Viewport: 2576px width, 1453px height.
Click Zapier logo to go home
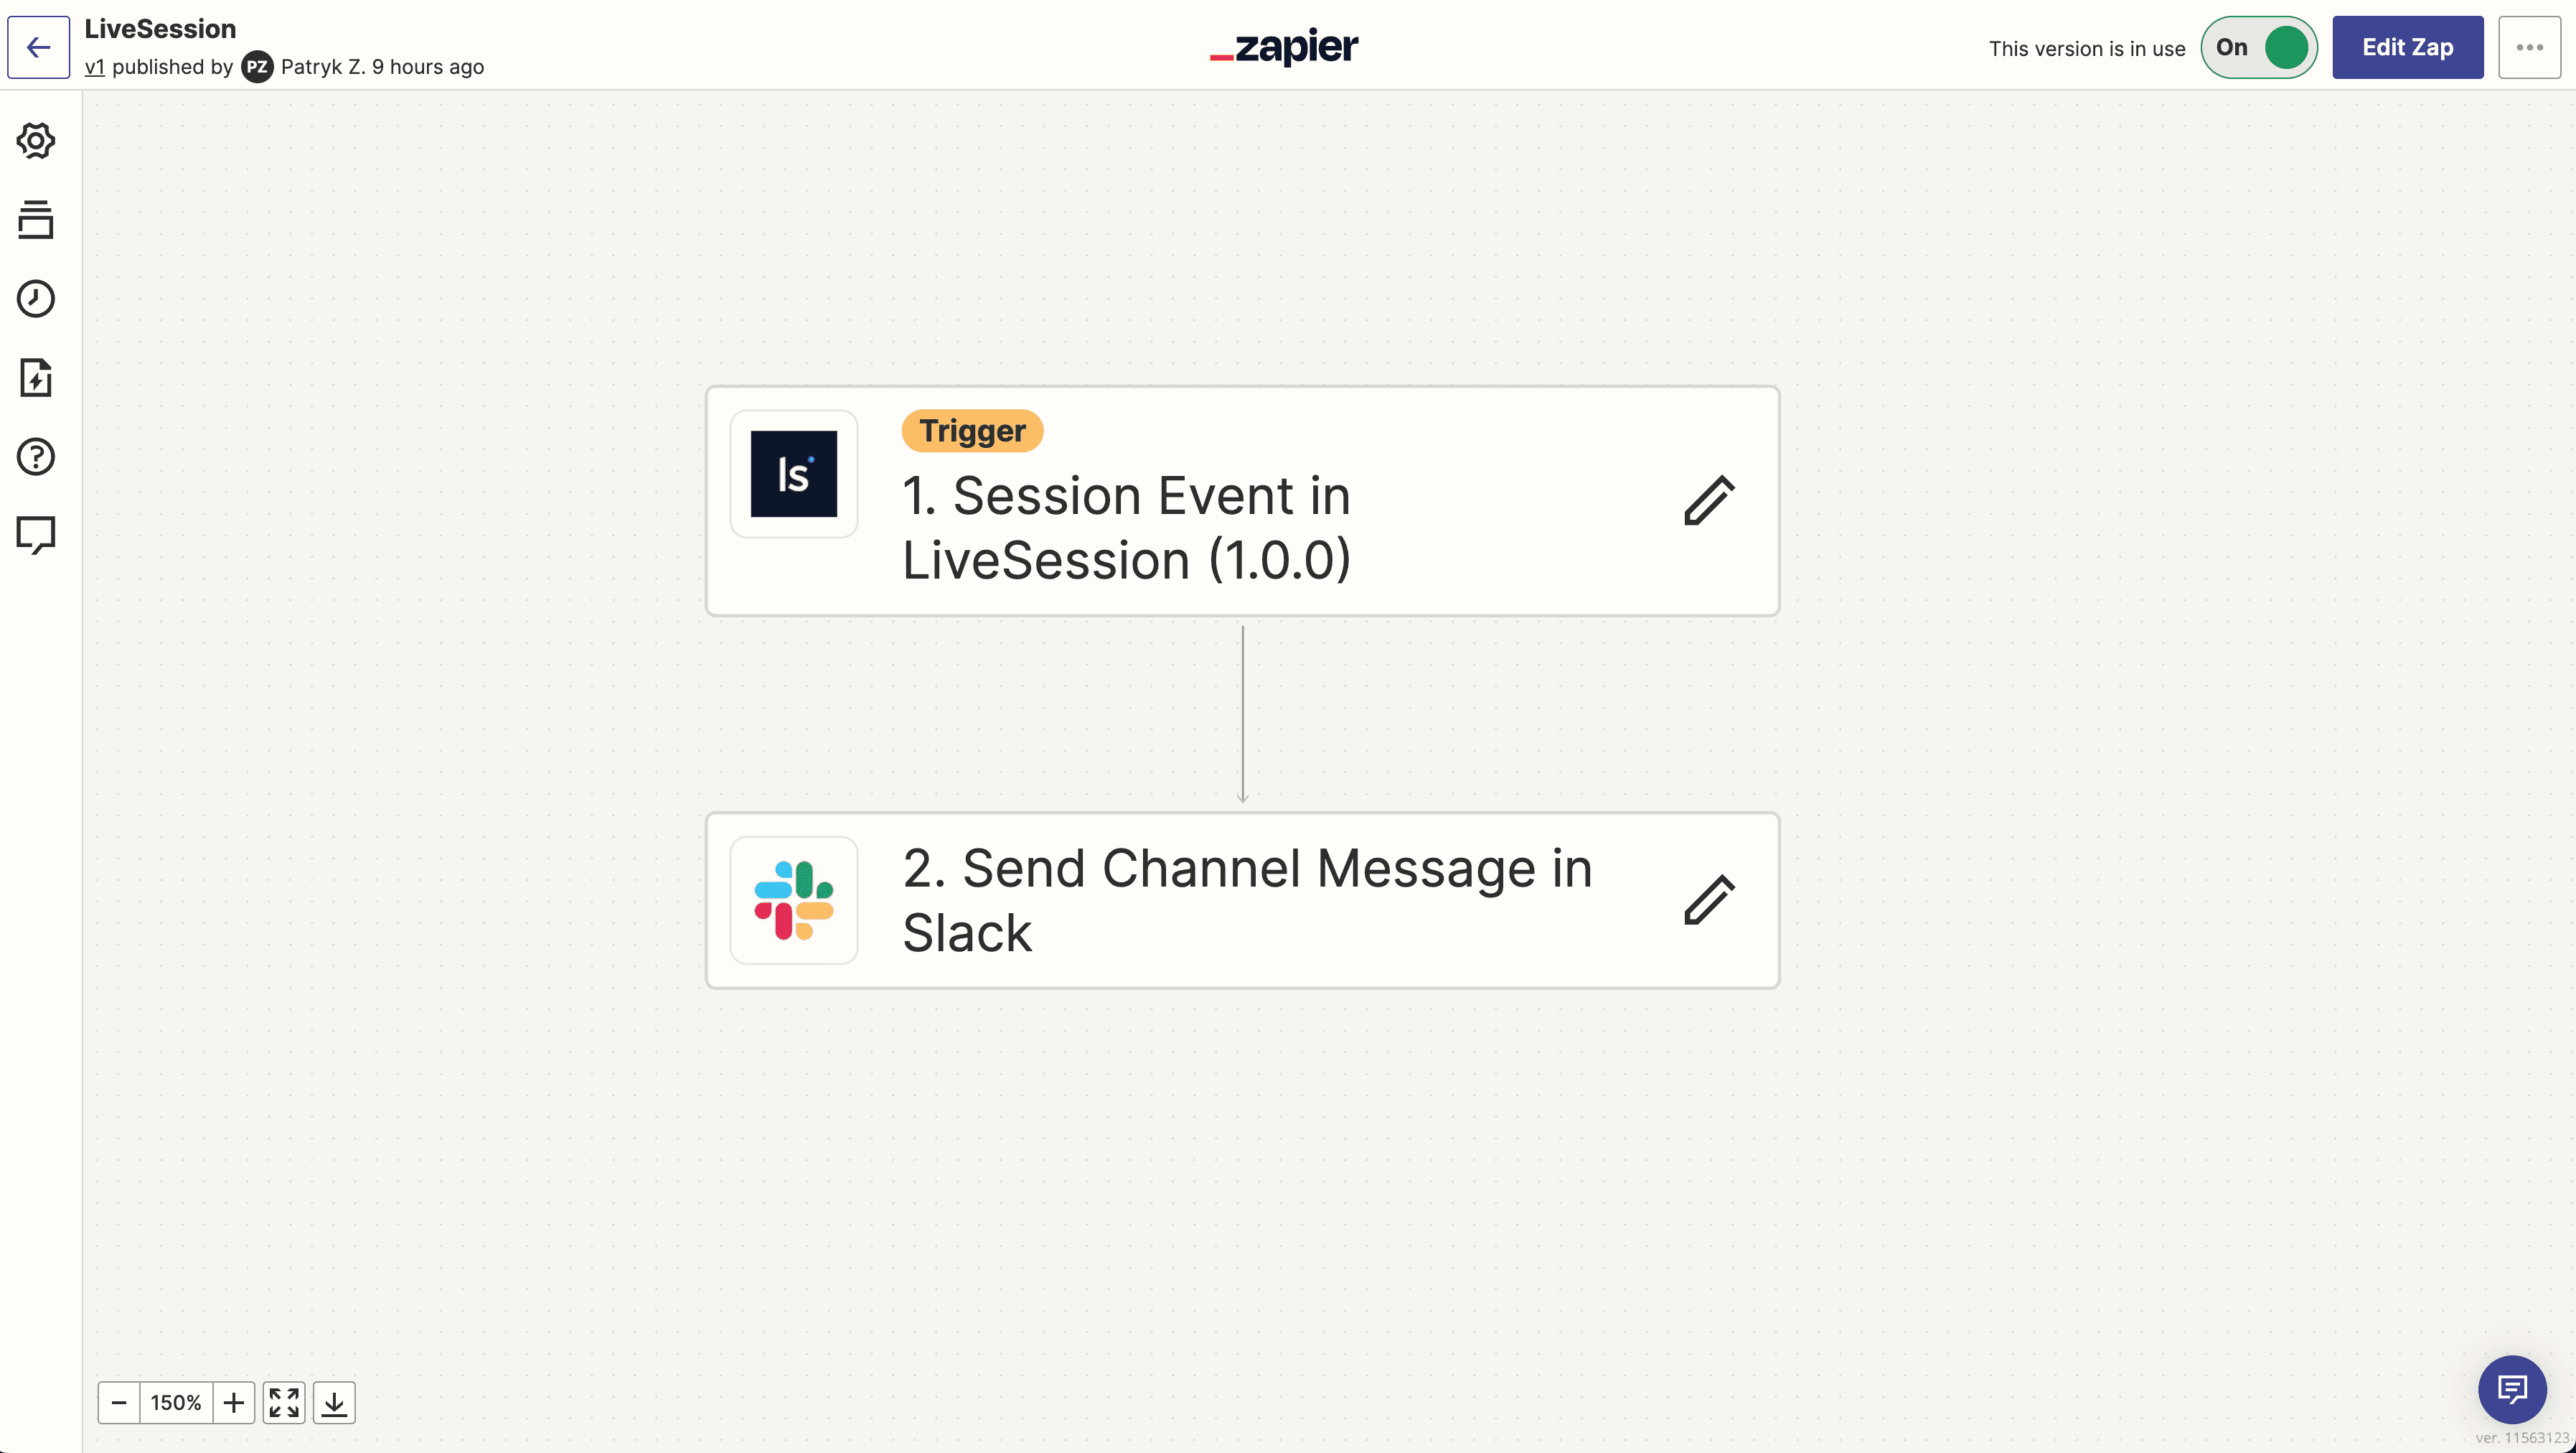(x=1287, y=48)
